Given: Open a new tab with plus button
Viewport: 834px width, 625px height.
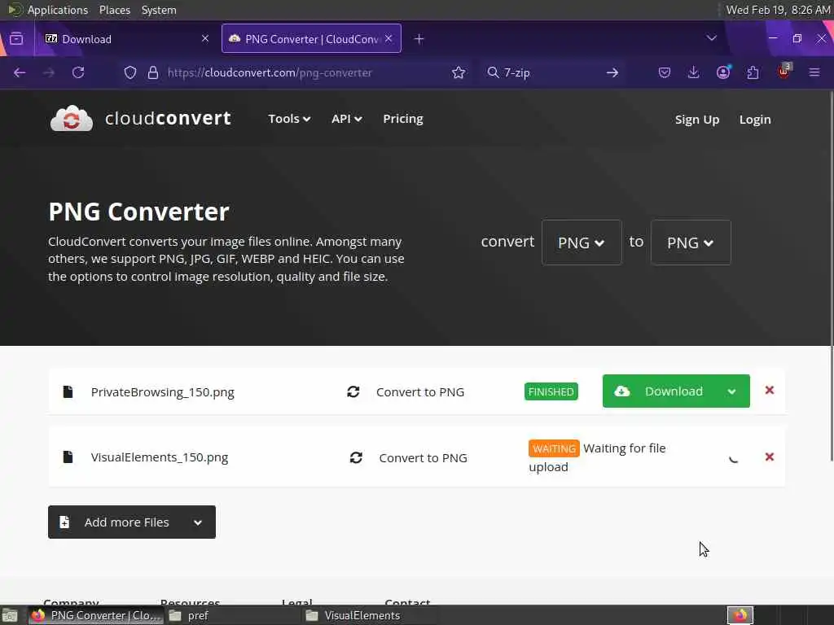Looking at the screenshot, I should (x=419, y=39).
